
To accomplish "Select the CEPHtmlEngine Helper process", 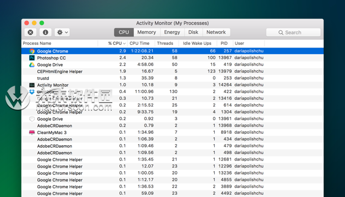I will pyautogui.click(x=173, y=71).
